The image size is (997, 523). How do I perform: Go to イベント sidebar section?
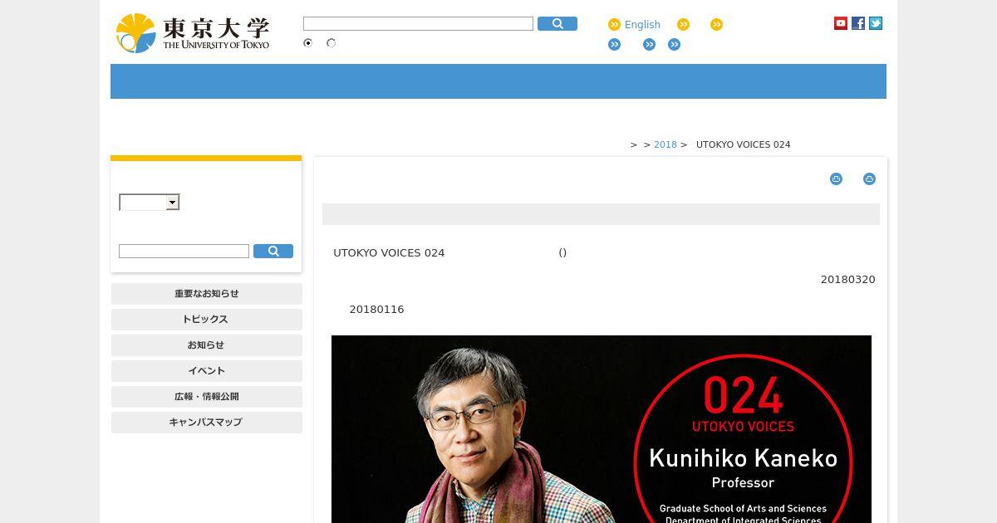point(206,371)
